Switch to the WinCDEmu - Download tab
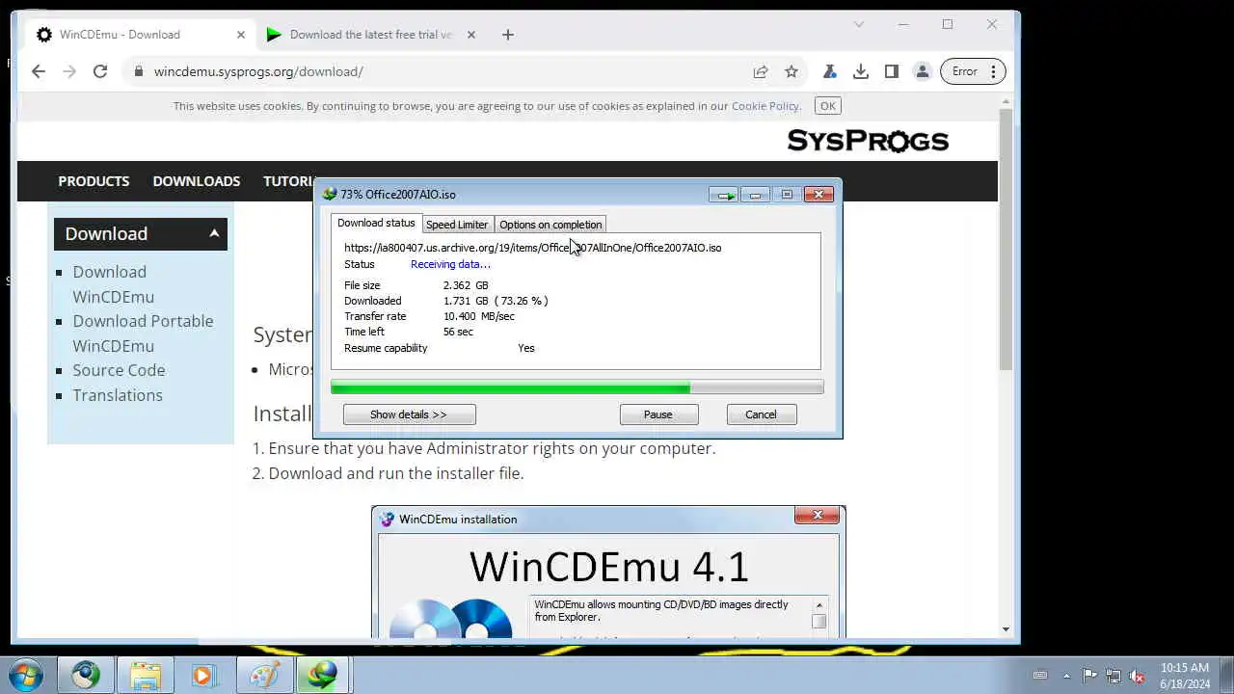The height and width of the screenshot is (694, 1234). pos(141,35)
